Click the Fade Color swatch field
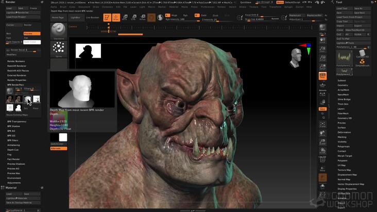The height and width of the screenshot is (212, 377). point(32,42)
